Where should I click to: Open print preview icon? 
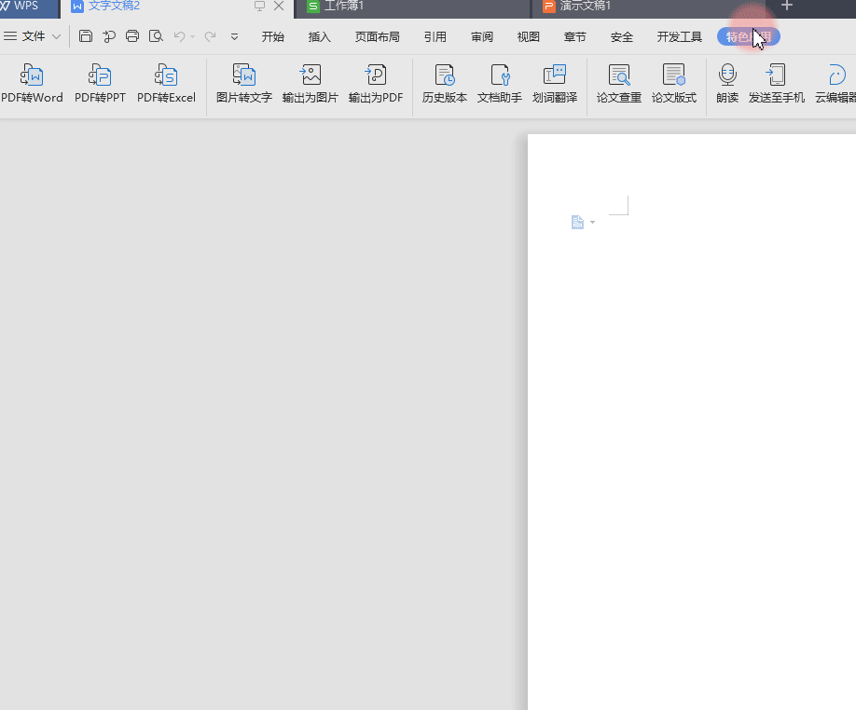click(156, 36)
